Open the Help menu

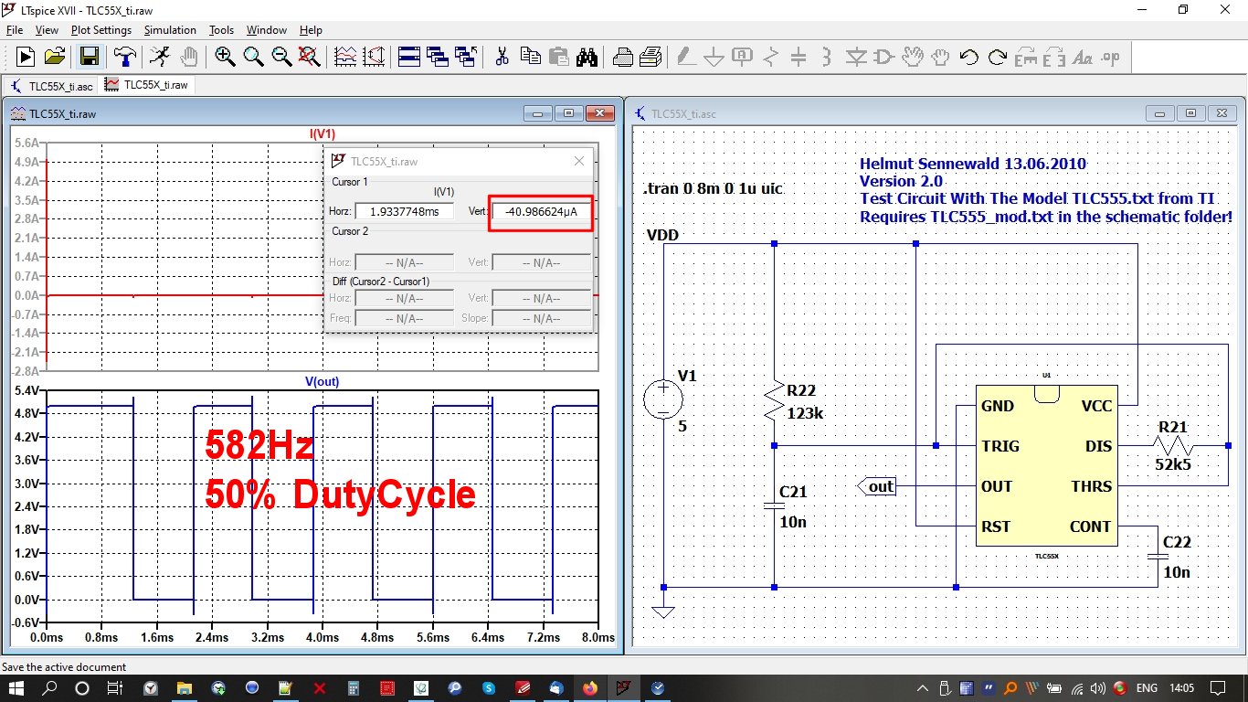click(311, 30)
